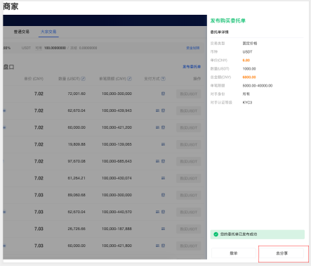Click the orange total amount 6800.00
311x266 pixels.
point(249,77)
